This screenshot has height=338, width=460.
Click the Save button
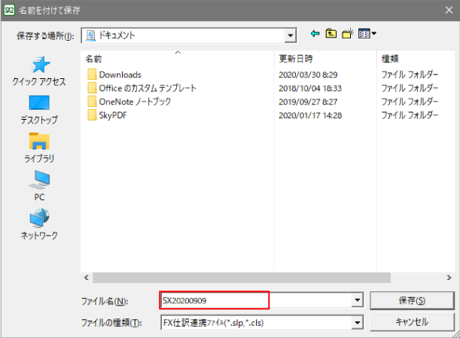point(412,300)
